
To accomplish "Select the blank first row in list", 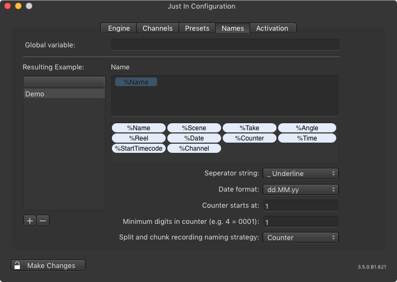I will tap(64, 82).
